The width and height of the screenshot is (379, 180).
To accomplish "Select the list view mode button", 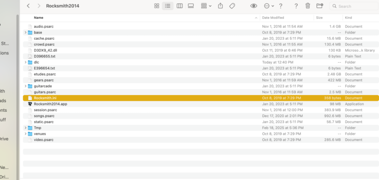I will (168, 6).
